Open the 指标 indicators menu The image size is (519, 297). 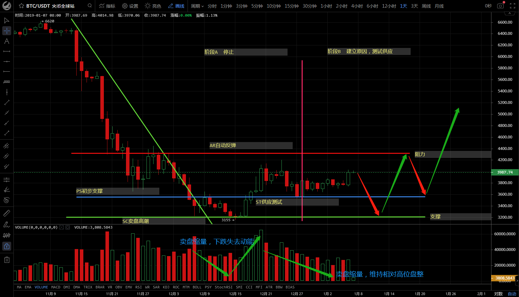[107, 6]
